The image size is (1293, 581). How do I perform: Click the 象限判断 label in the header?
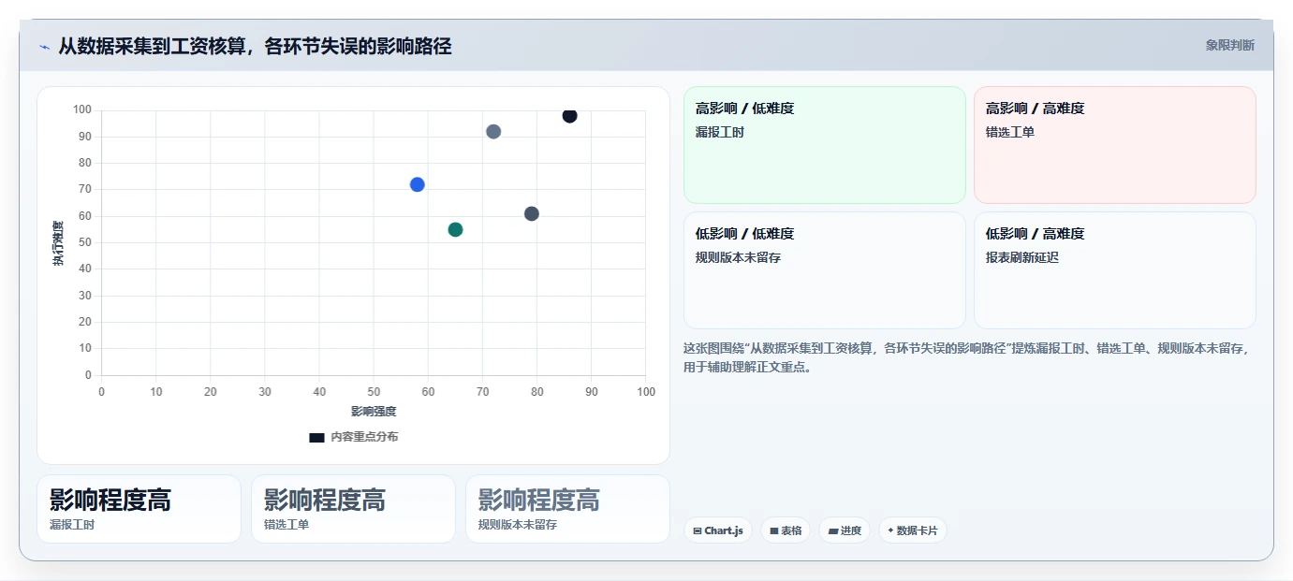click(1229, 45)
